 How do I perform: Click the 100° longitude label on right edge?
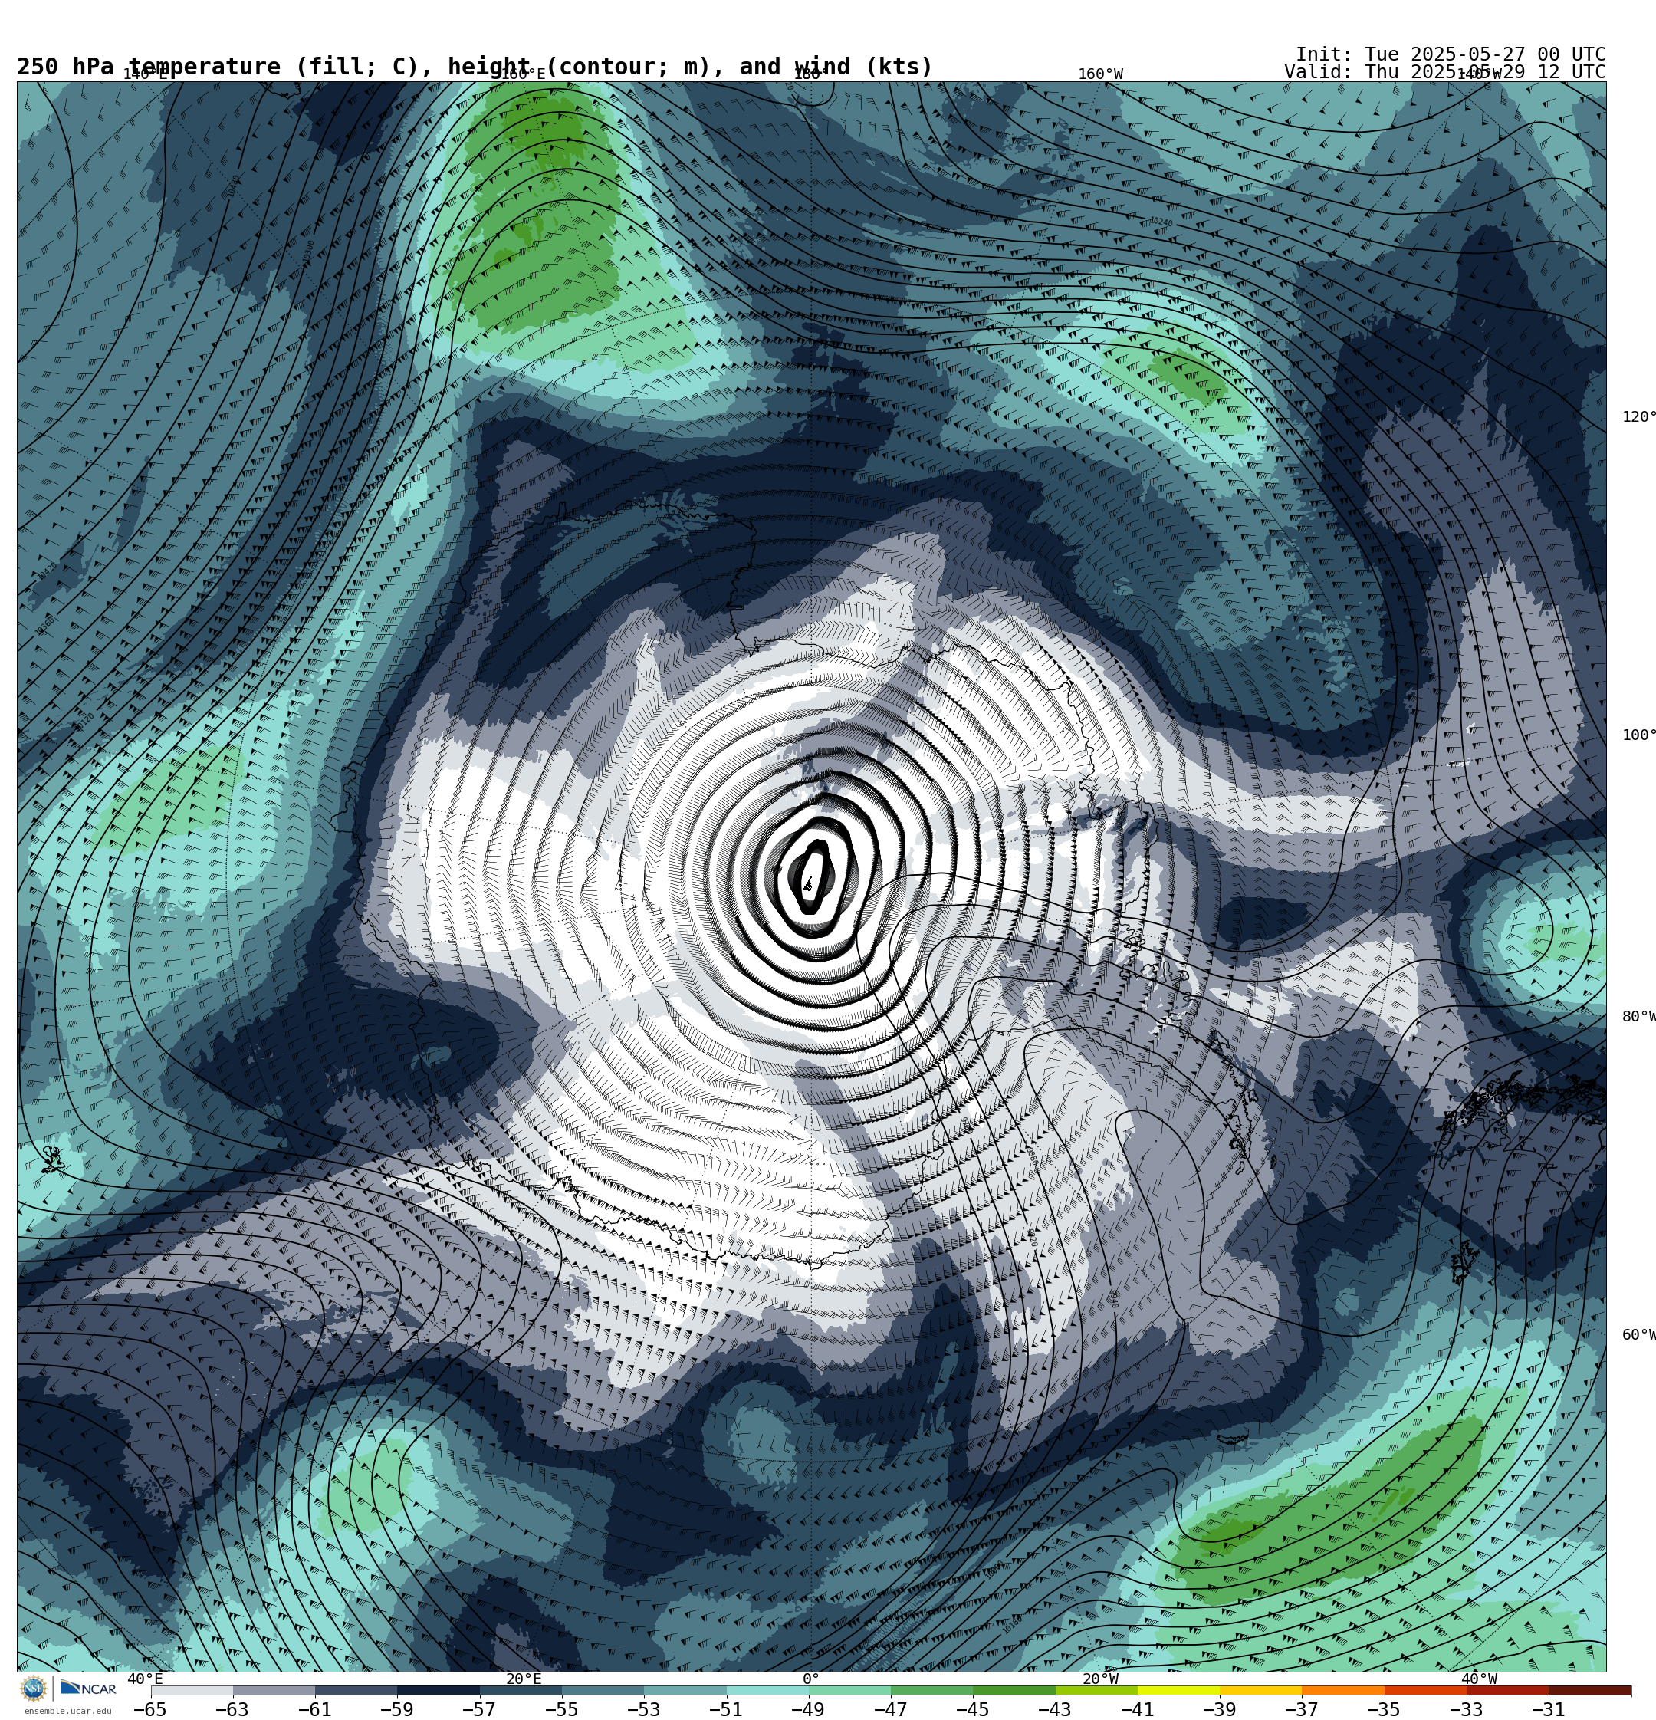1638,735
